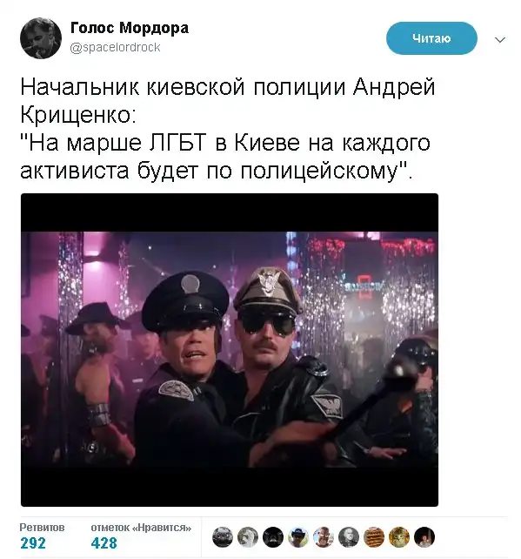Open the third liker avatar in row
Viewport: 521px width, 559px height.
tap(273, 537)
